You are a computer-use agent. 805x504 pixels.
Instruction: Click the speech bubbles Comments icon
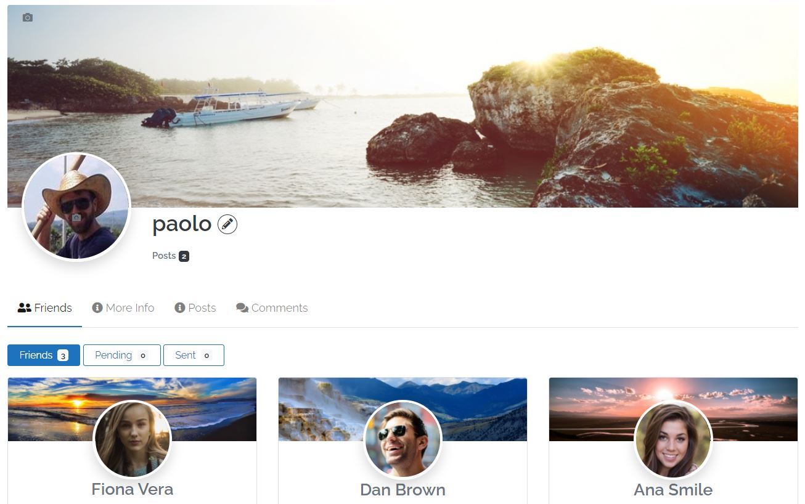pyautogui.click(x=242, y=307)
